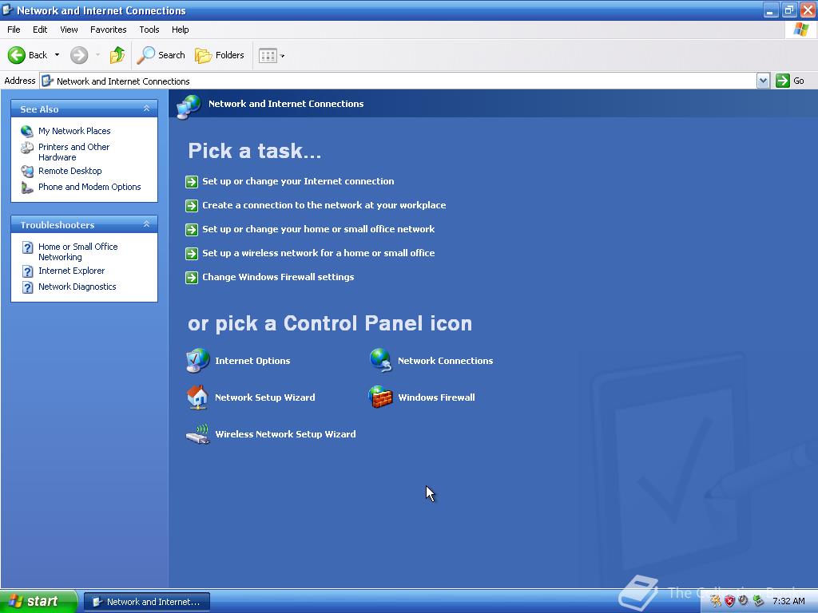Open the Address bar dropdown list

(763, 81)
